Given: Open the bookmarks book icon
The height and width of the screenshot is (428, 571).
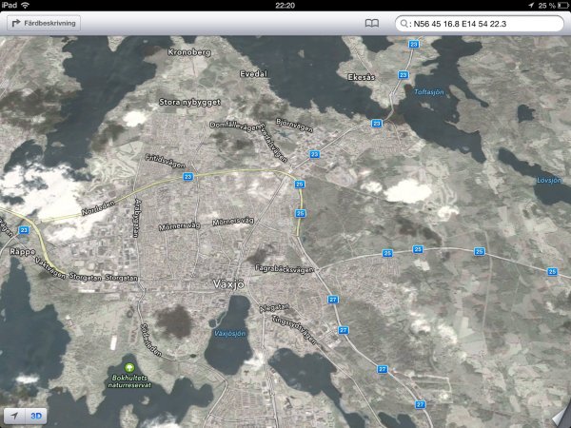Looking at the screenshot, I should [372, 22].
